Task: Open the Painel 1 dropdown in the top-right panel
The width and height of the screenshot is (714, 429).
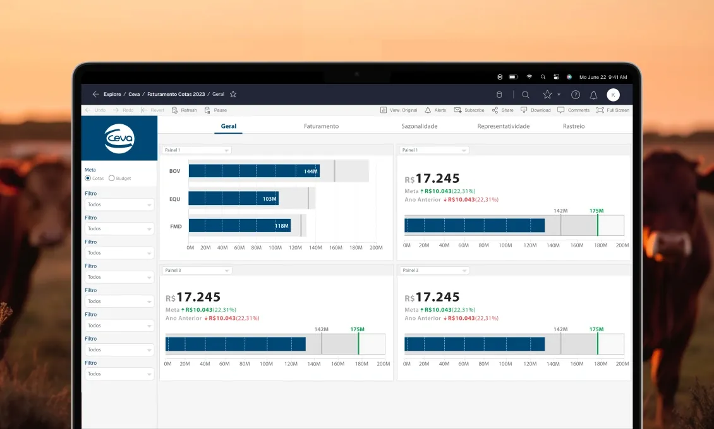Action: pyautogui.click(x=434, y=150)
